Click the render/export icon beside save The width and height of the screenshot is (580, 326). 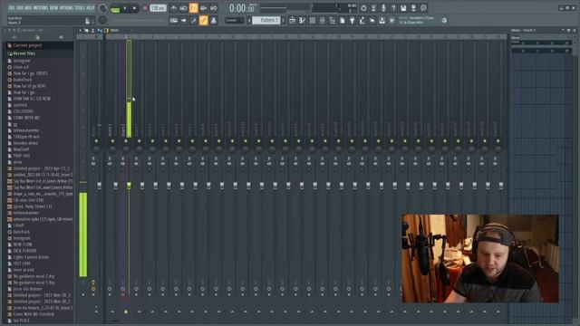click(x=413, y=8)
